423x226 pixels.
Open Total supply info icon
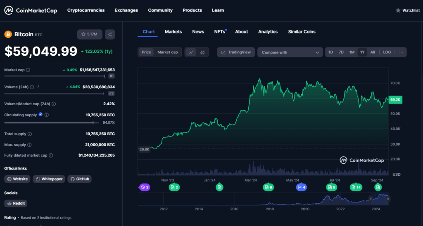30,134
